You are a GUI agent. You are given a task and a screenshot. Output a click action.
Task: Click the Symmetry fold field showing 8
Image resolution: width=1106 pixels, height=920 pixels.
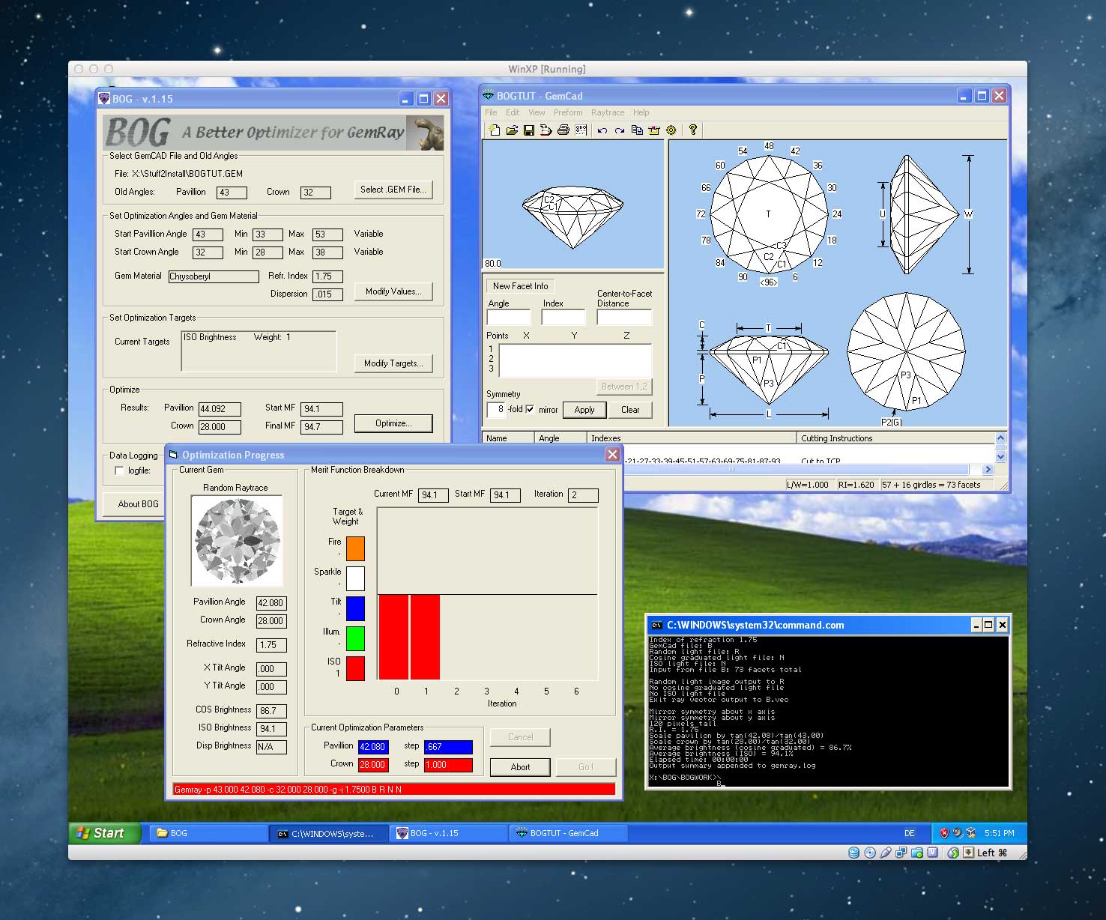click(x=496, y=410)
